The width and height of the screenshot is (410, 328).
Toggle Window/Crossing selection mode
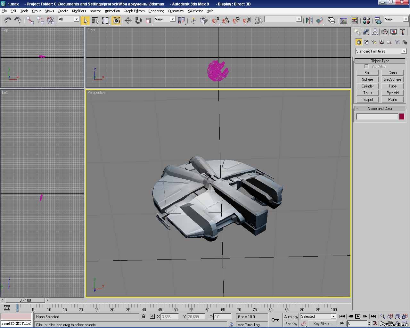click(x=116, y=20)
